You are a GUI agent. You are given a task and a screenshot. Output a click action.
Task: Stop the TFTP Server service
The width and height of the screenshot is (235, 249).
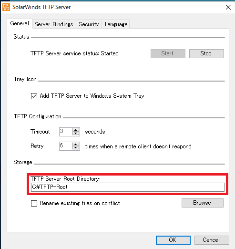tap(206, 53)
